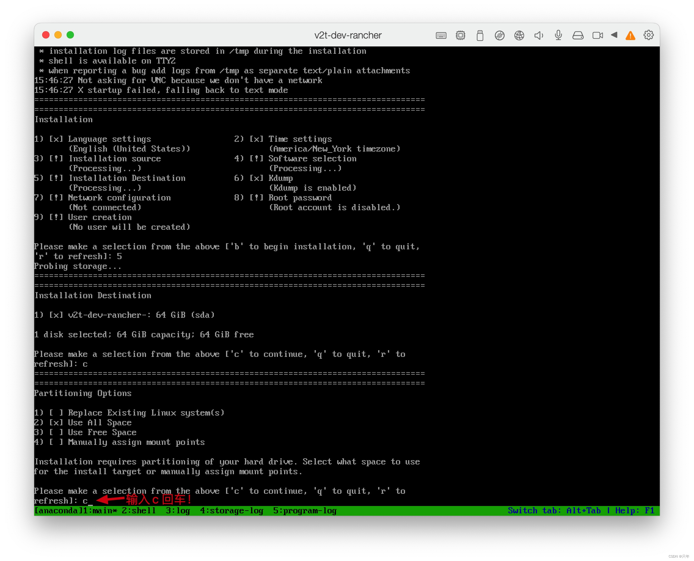Click the network globe icon

coord(519,35)
